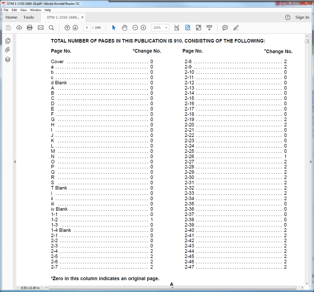Screen dimensions: 314x292
Task: Click horizontal scrollbar right arrow
Action: coord(302,288)
